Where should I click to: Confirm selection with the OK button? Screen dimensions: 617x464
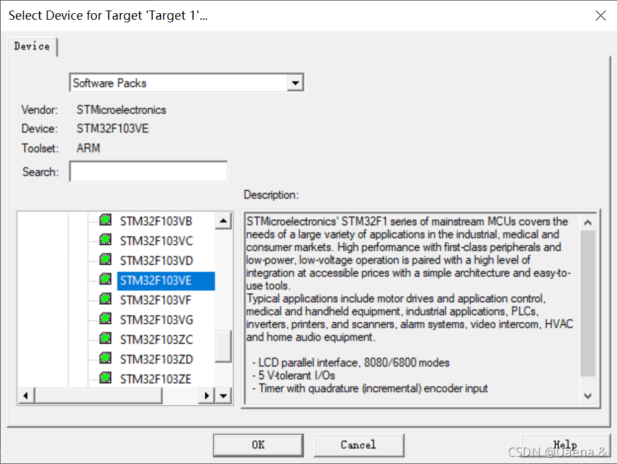coord(258,445)
